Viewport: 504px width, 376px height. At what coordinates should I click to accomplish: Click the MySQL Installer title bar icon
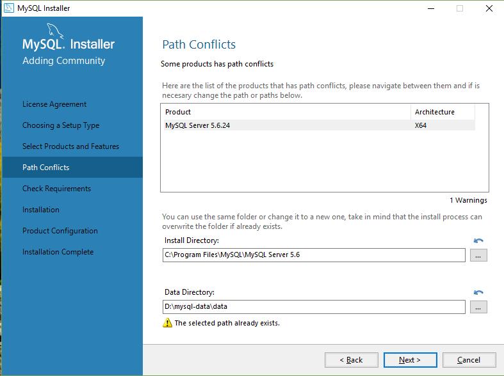pos(8,8)
